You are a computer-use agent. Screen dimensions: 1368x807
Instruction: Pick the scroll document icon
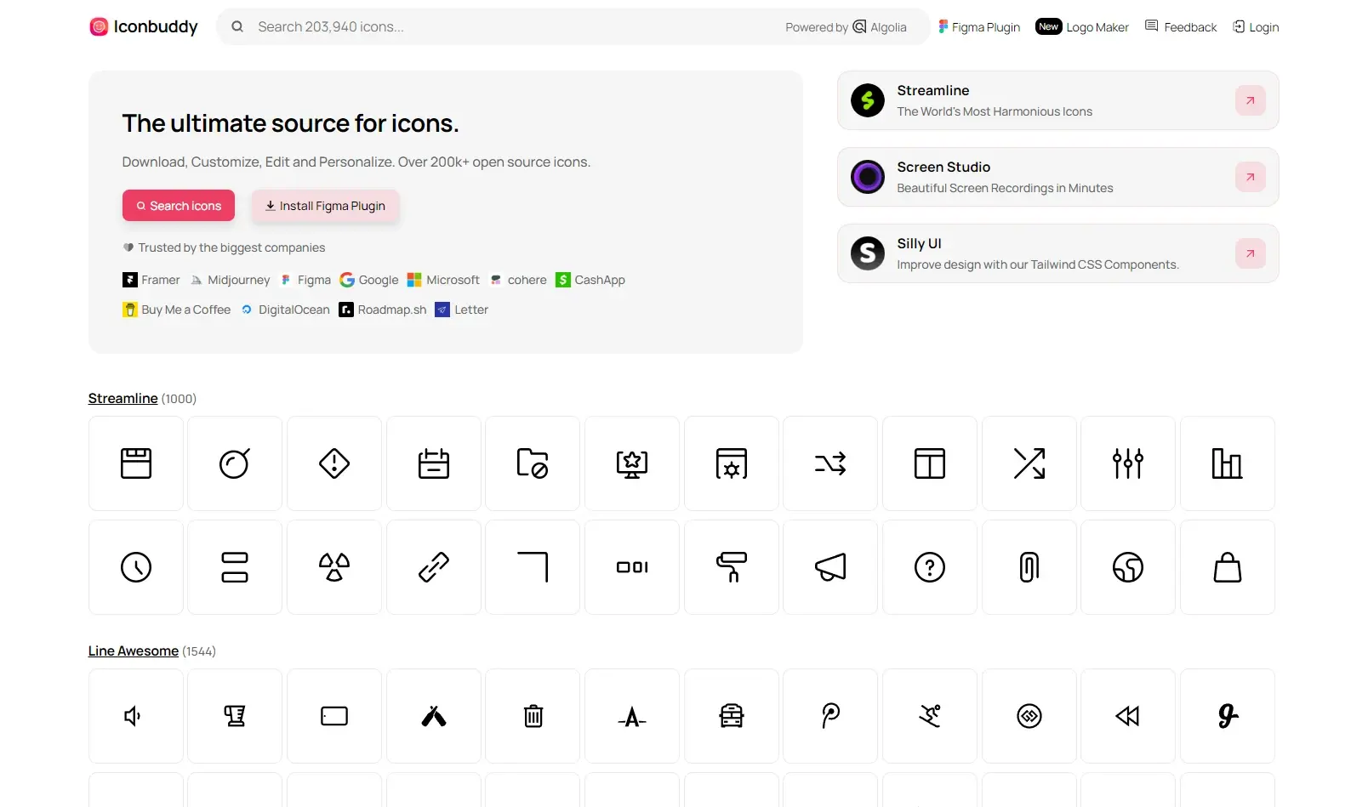coord(235,716)
